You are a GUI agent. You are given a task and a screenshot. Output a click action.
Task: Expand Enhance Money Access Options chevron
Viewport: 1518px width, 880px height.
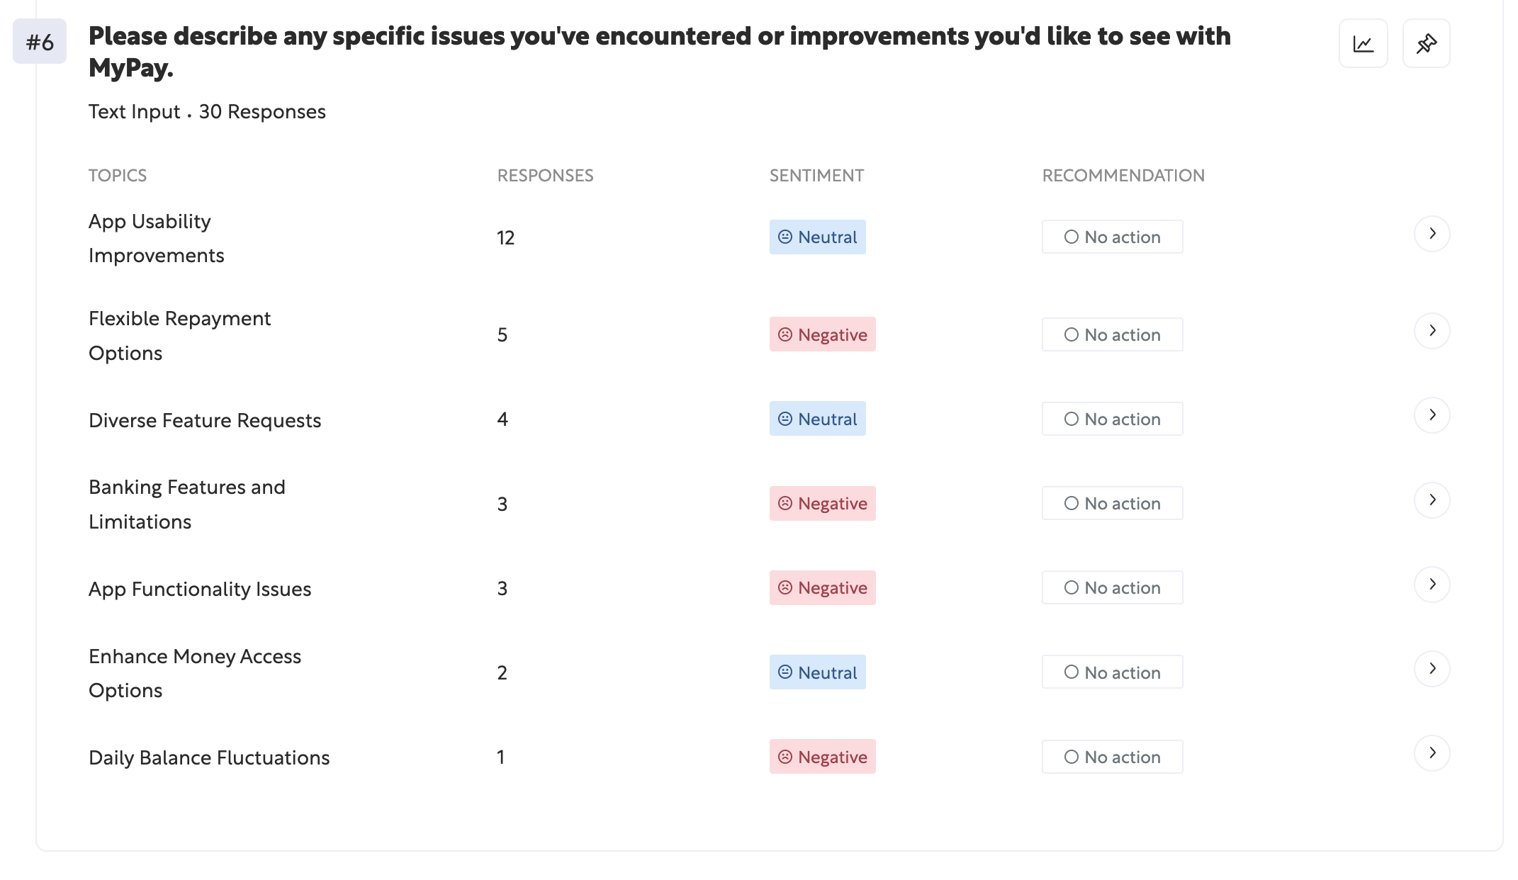click(1432, 669)
